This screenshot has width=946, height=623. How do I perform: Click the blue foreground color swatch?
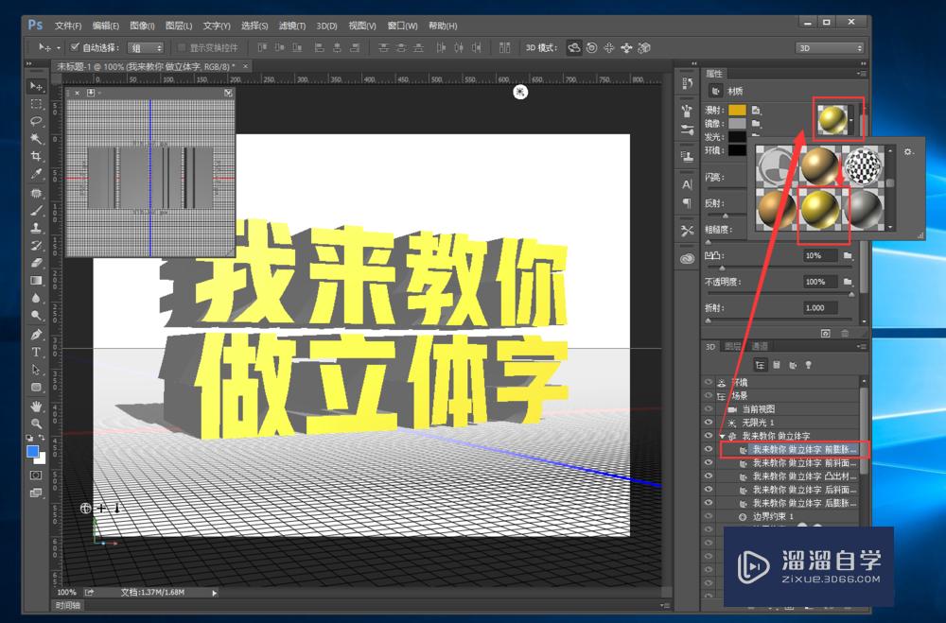point(32,452)
